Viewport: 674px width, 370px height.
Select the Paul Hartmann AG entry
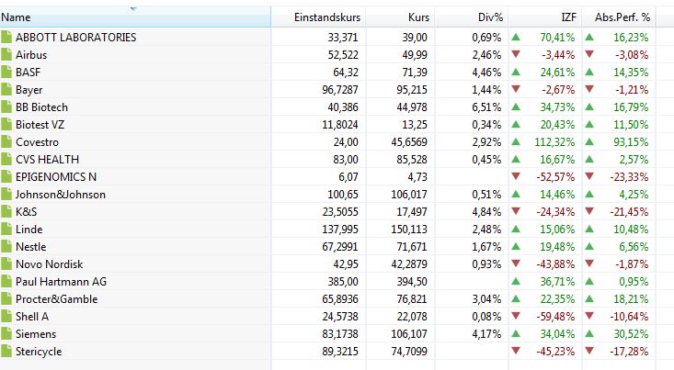[61, 282]
